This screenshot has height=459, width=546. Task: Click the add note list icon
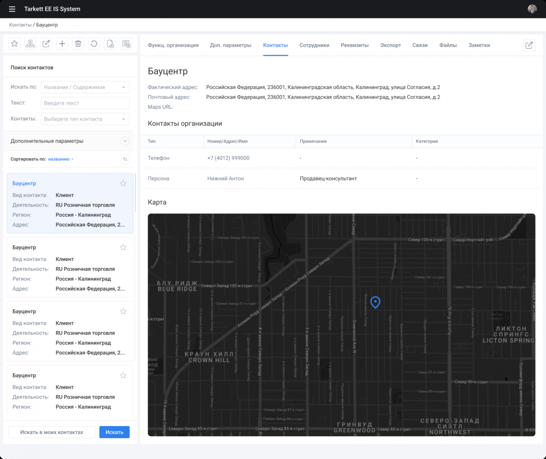126,44
